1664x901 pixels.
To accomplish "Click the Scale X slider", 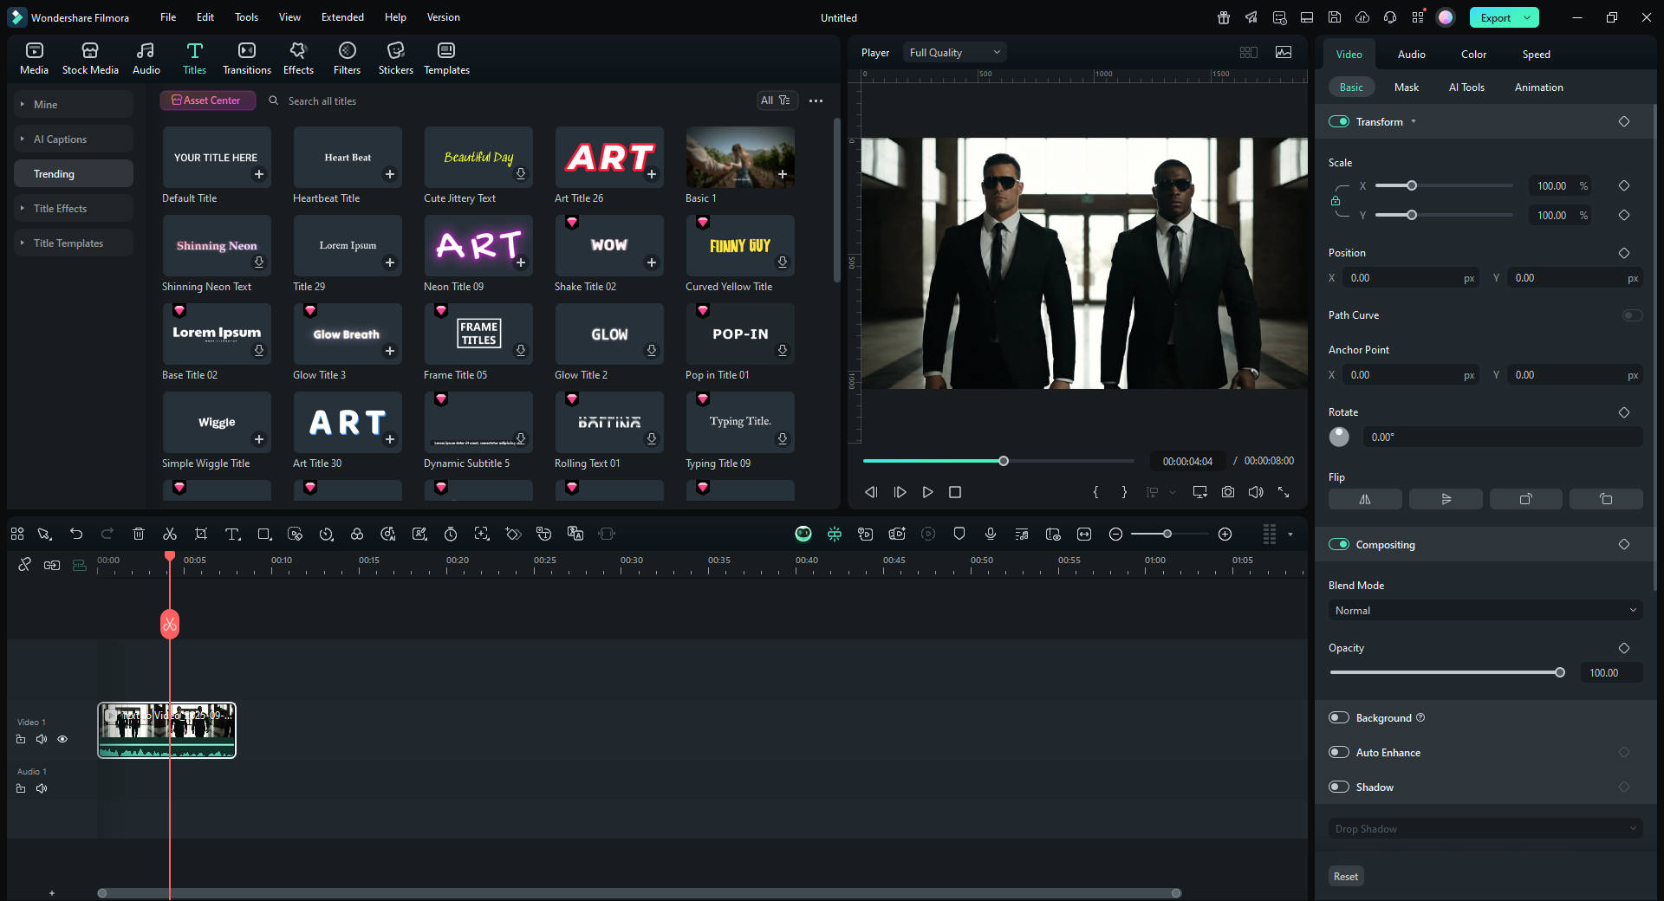I will [1444, 185].
